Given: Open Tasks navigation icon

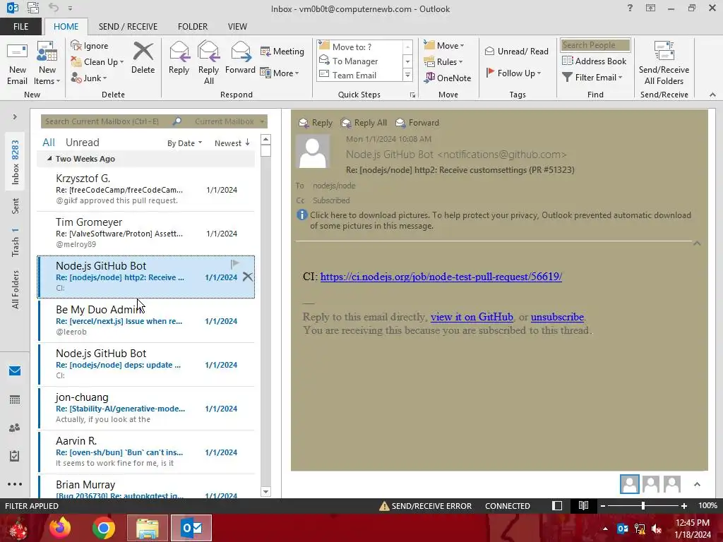Looking at the screenshot, I should 15,456.
